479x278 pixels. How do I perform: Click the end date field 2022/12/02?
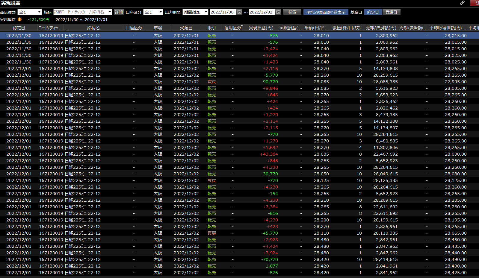coord(262,12)
